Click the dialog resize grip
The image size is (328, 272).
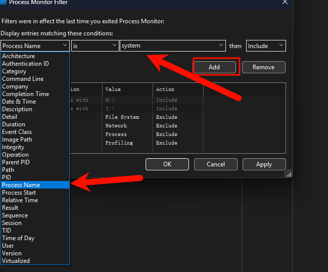pyautogui.click(x=289, y=174)
